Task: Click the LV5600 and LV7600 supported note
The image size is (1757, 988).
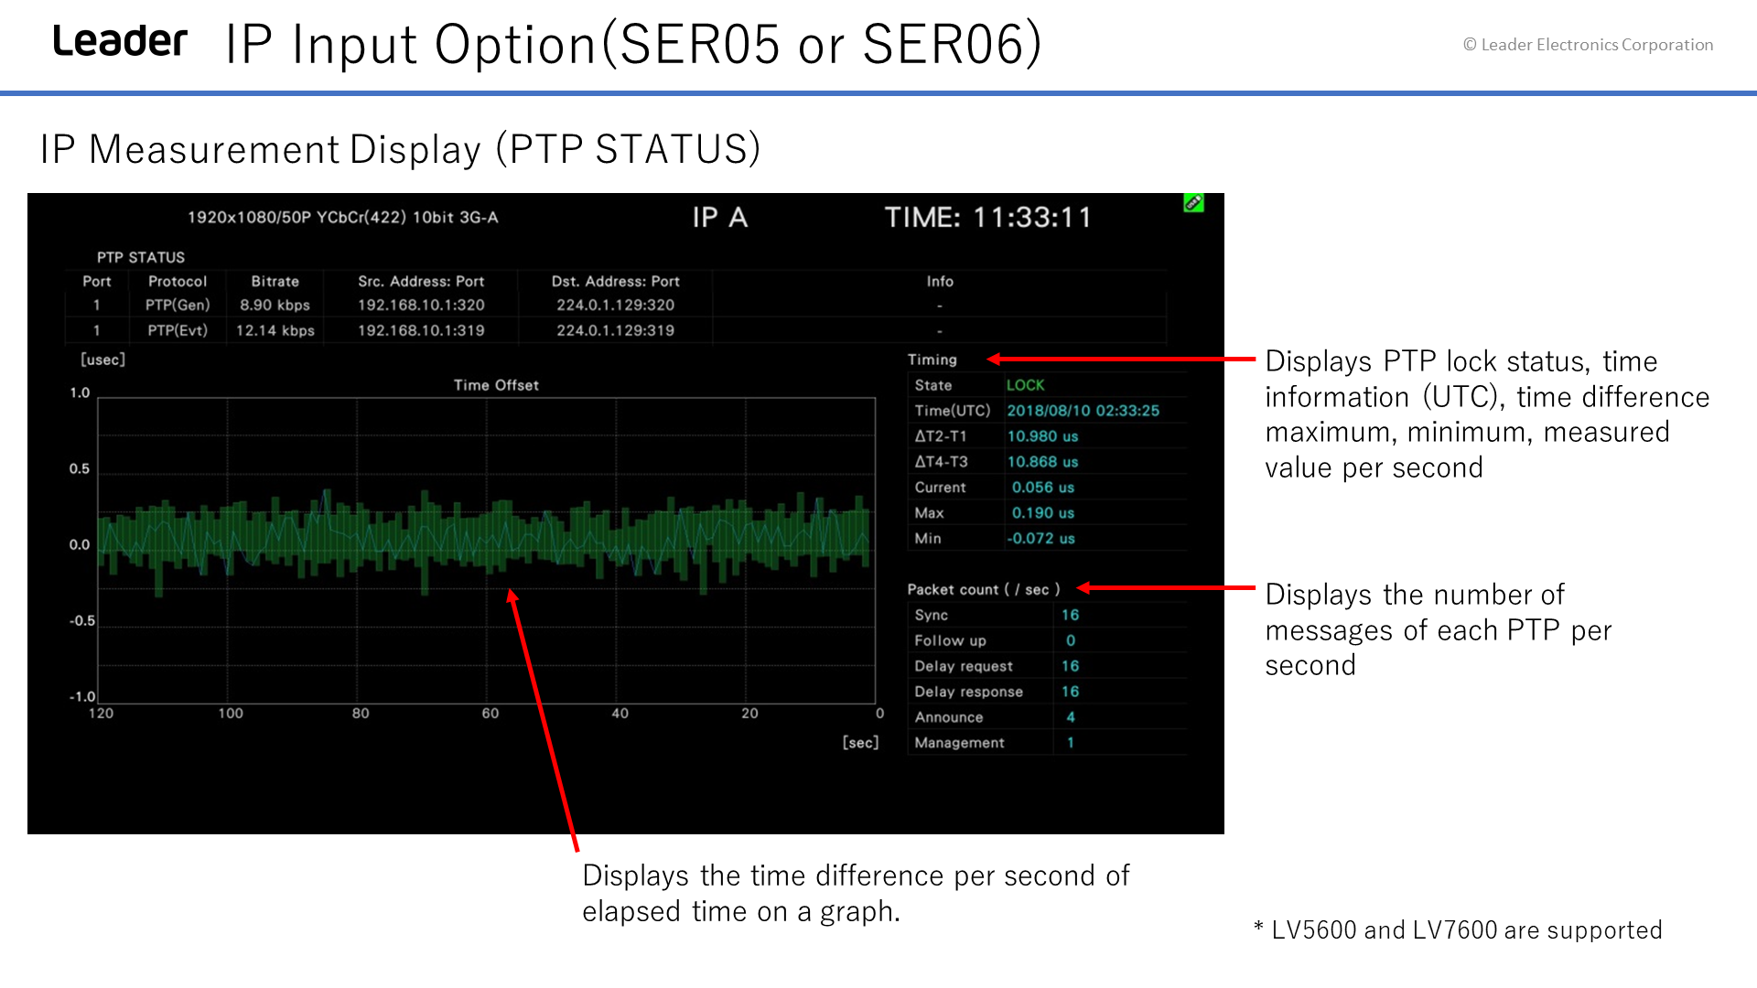Action: click(x=1458, y=929)
